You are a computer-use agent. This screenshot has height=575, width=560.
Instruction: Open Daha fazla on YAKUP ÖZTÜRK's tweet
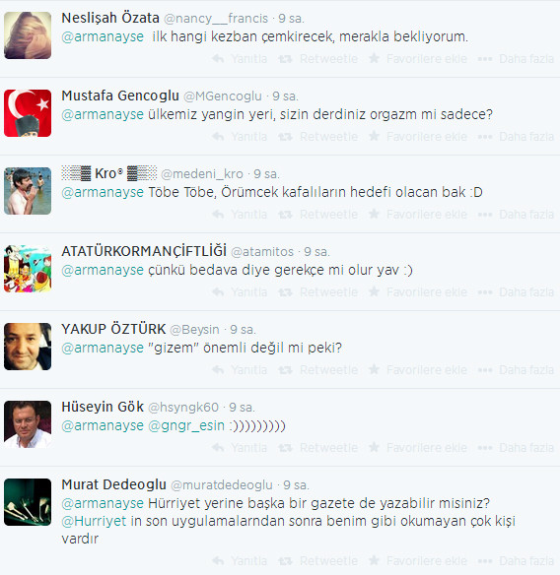pos(516,369)
